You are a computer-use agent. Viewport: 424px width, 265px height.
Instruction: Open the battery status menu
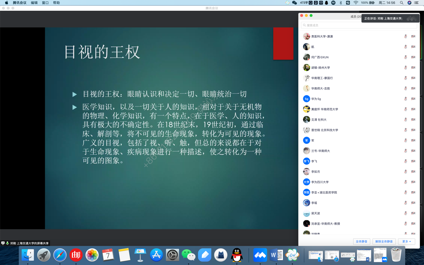372,3
